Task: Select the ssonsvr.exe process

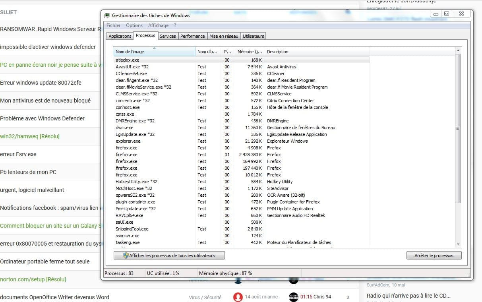Action: (x=241, y=236)
